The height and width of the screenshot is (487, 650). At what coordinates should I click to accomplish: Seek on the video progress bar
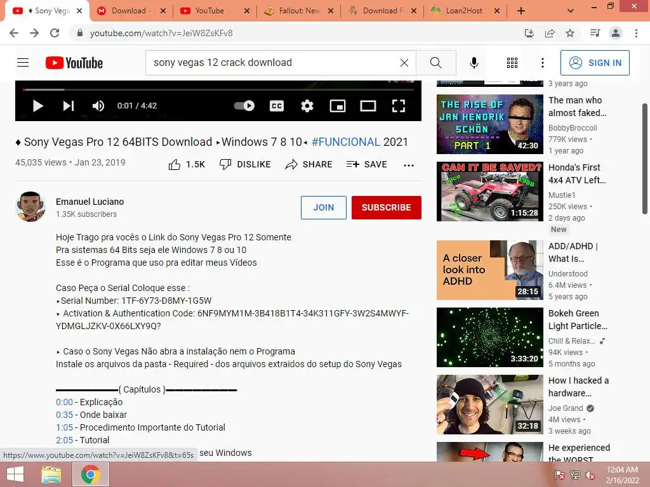coord(218,89)
